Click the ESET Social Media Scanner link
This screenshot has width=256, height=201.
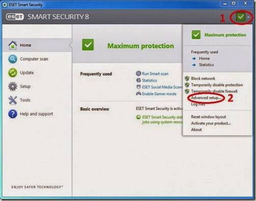pyautogui.click(x=162, y=87)
